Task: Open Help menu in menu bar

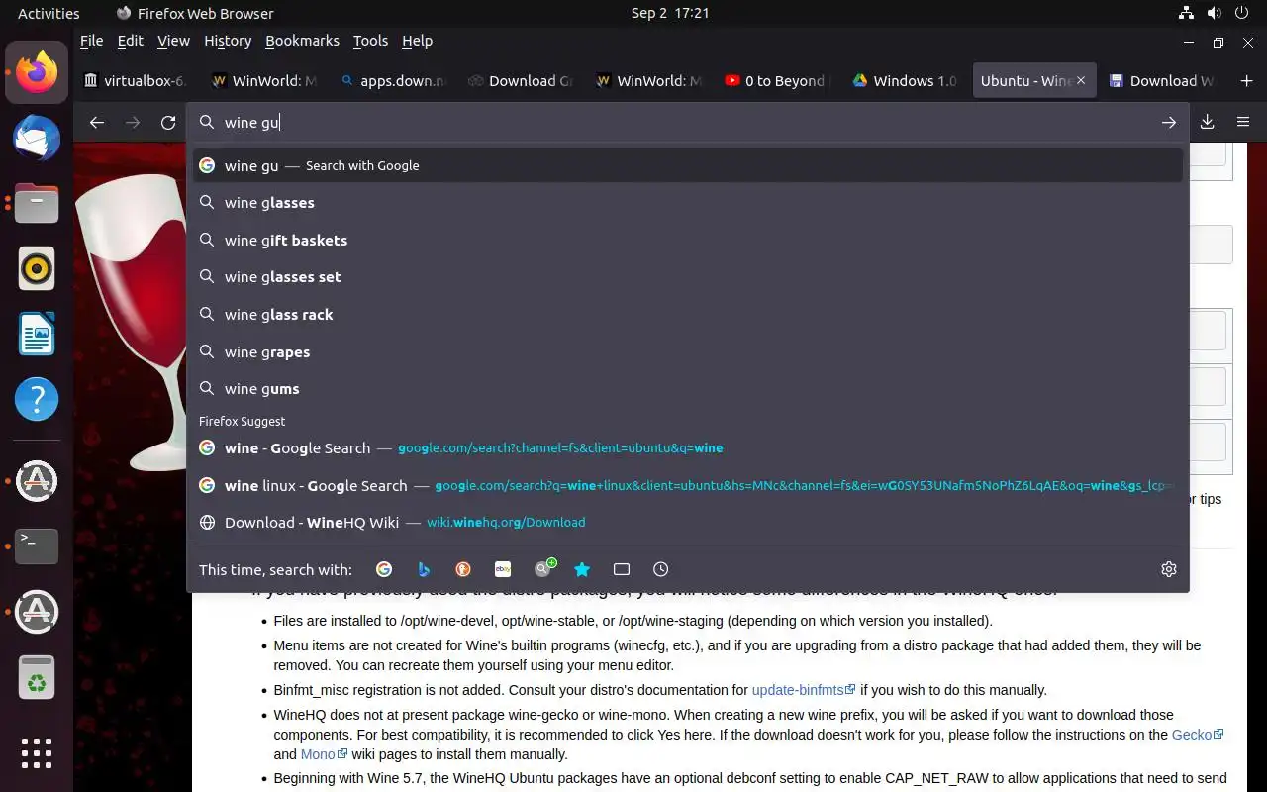Action: (417, 41)
